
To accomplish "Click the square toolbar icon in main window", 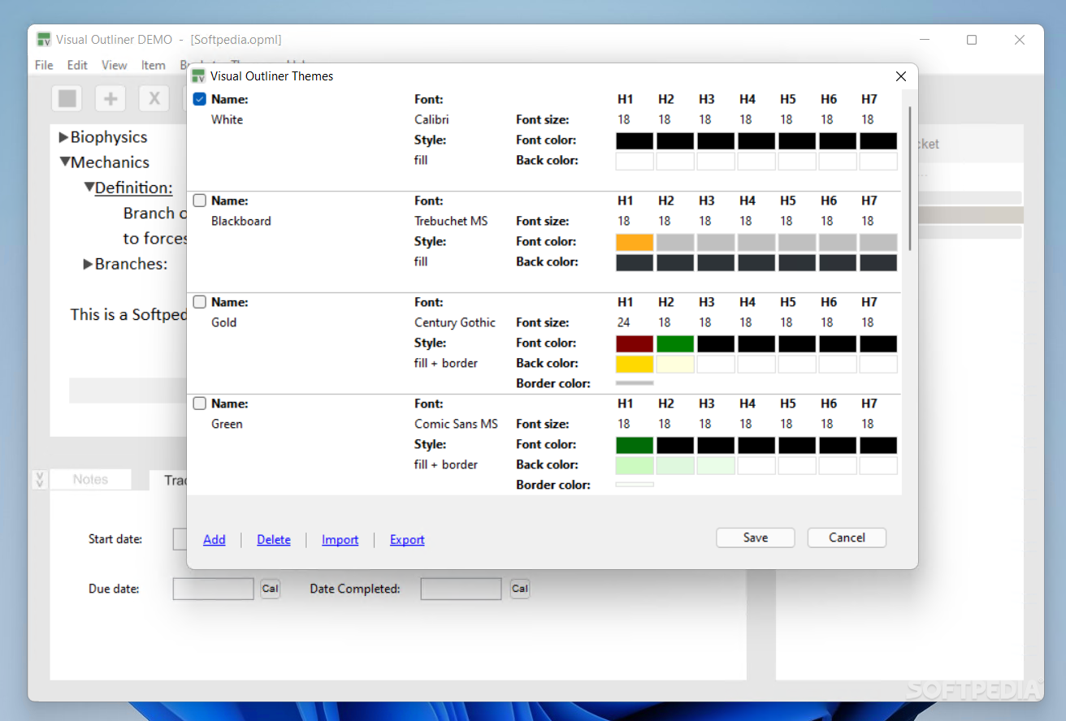I will 67,99.
